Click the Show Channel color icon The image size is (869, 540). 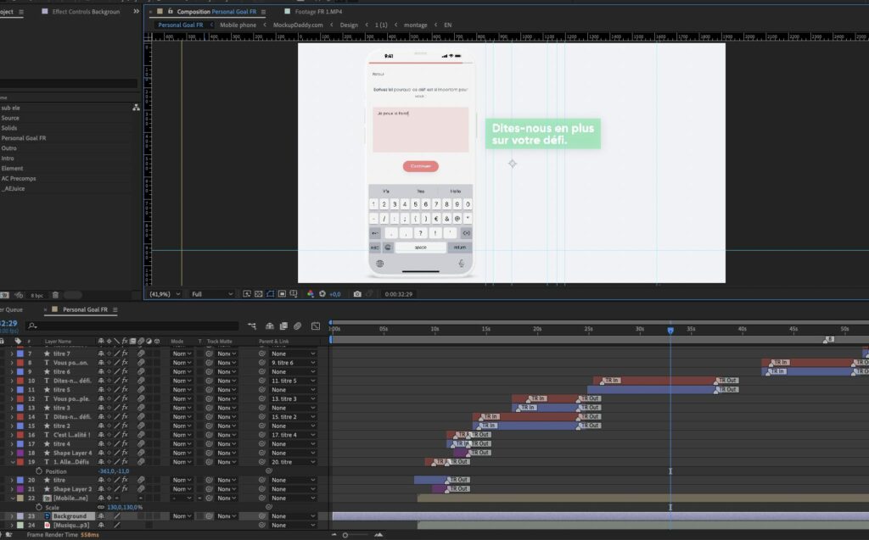pos(311,294)
